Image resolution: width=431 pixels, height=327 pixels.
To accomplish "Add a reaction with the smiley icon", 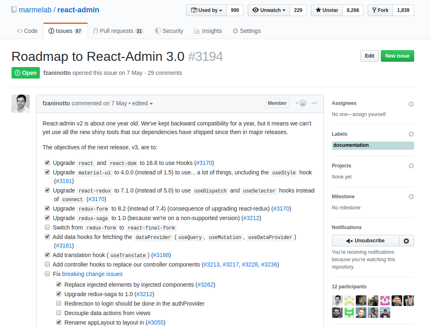I will pos(300,103).
